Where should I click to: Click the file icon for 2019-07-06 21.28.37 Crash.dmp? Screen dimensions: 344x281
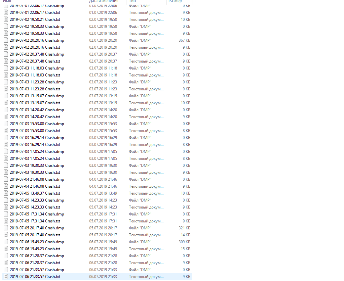pos(6,256)
